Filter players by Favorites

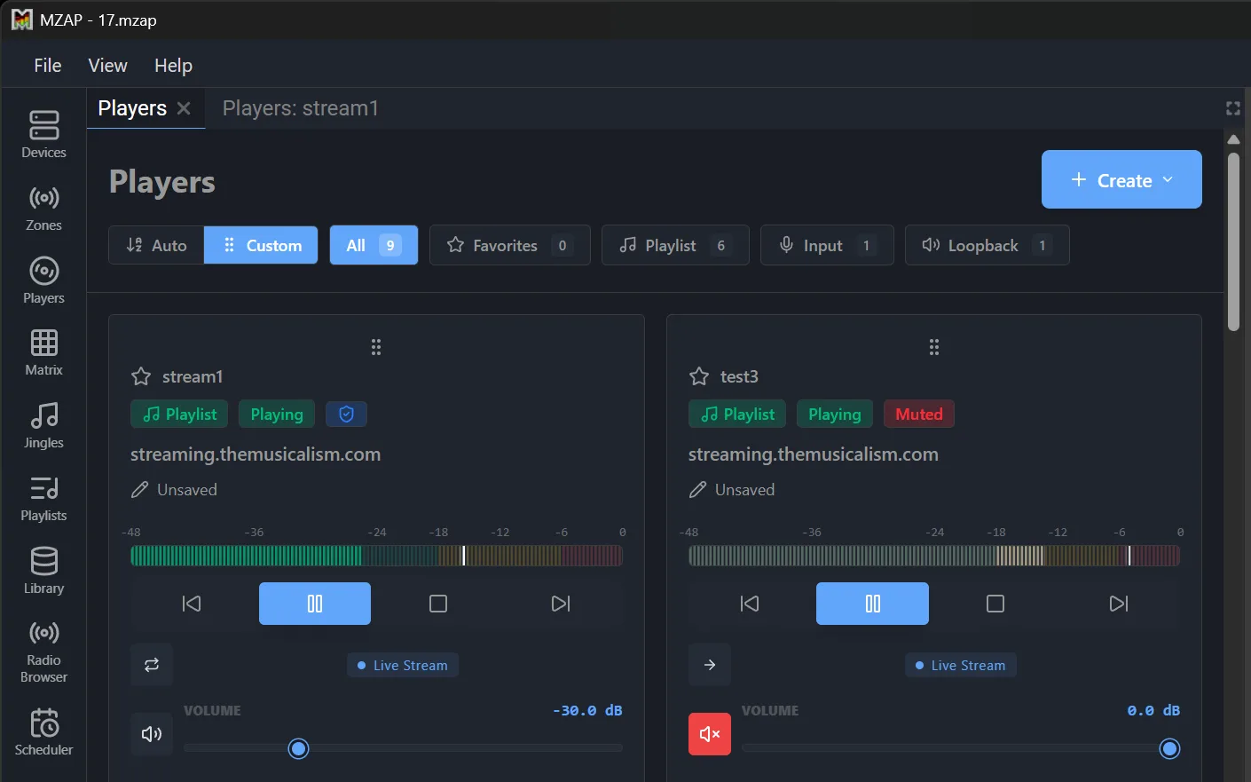[x=510, y=245]
